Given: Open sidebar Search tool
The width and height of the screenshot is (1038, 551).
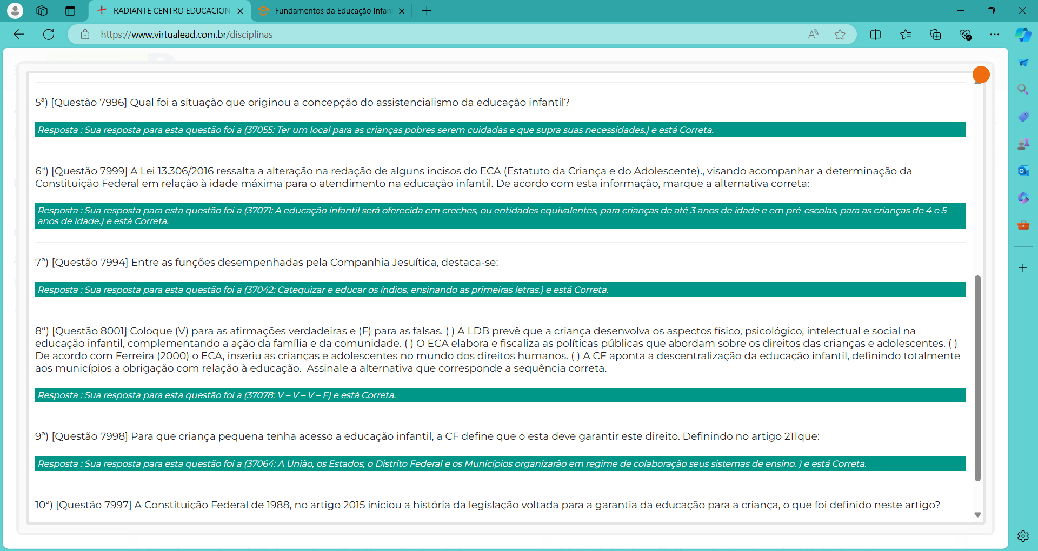Looking at the screenshot, I should point(1023,90).
